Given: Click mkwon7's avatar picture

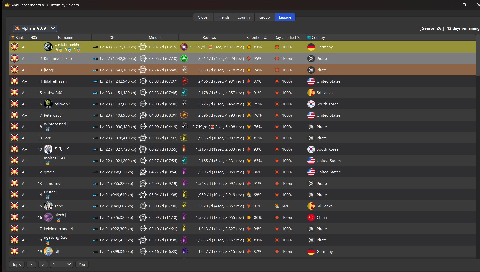Looking at the screenshot, I should point(48,104).
